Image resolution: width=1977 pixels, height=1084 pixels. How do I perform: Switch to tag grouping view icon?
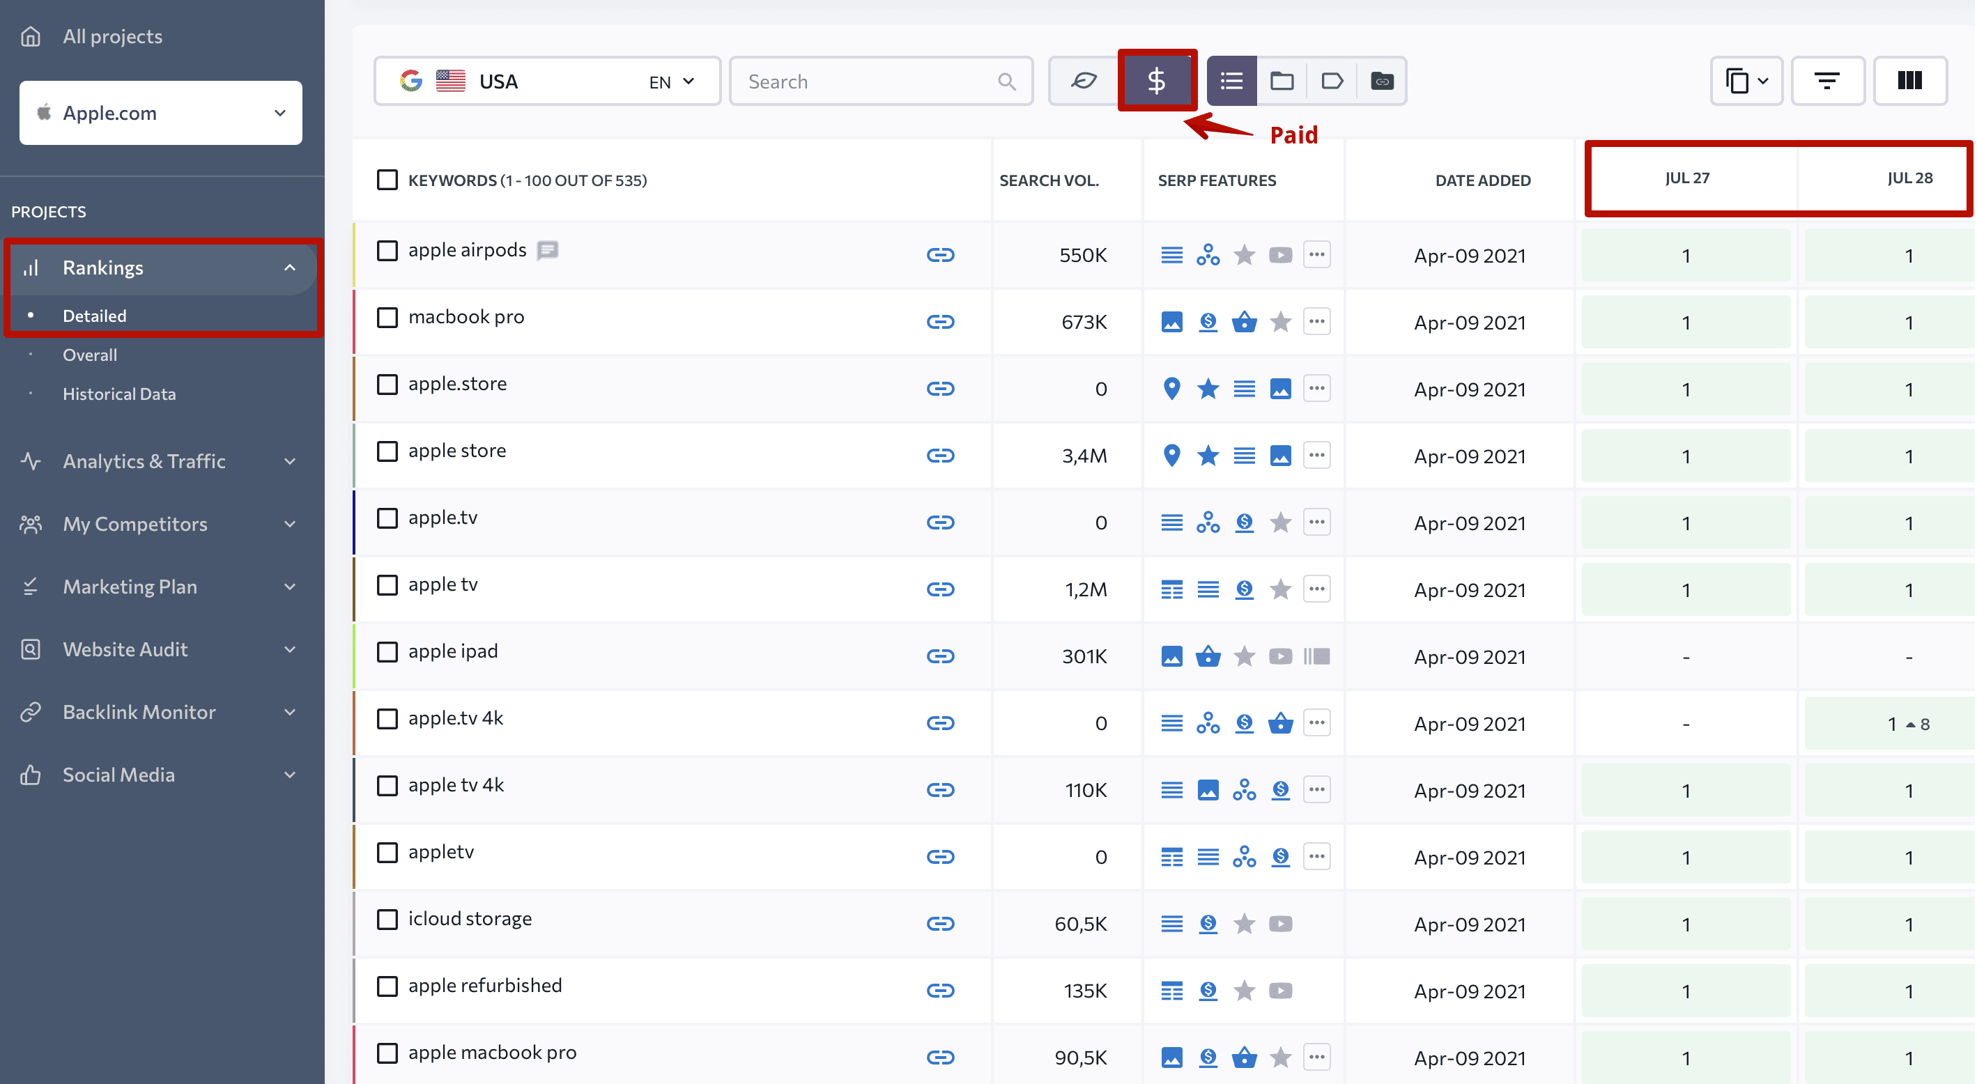point(1332,81)
